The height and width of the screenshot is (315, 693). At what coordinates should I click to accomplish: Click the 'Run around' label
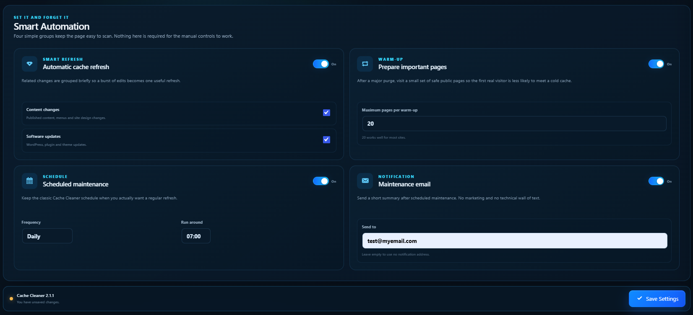click(192, 222)
